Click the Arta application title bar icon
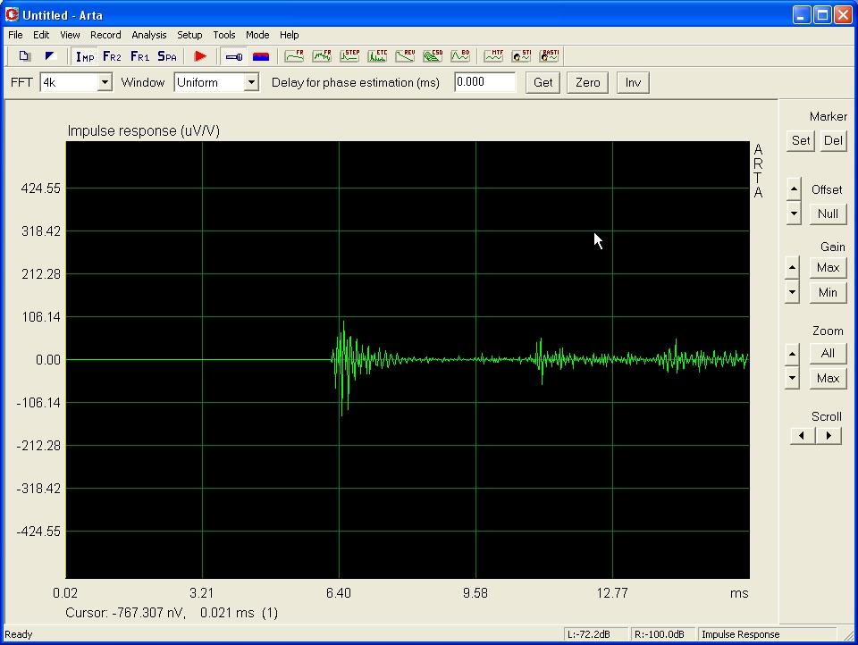858x645 pixels. [x=11, y=15]
